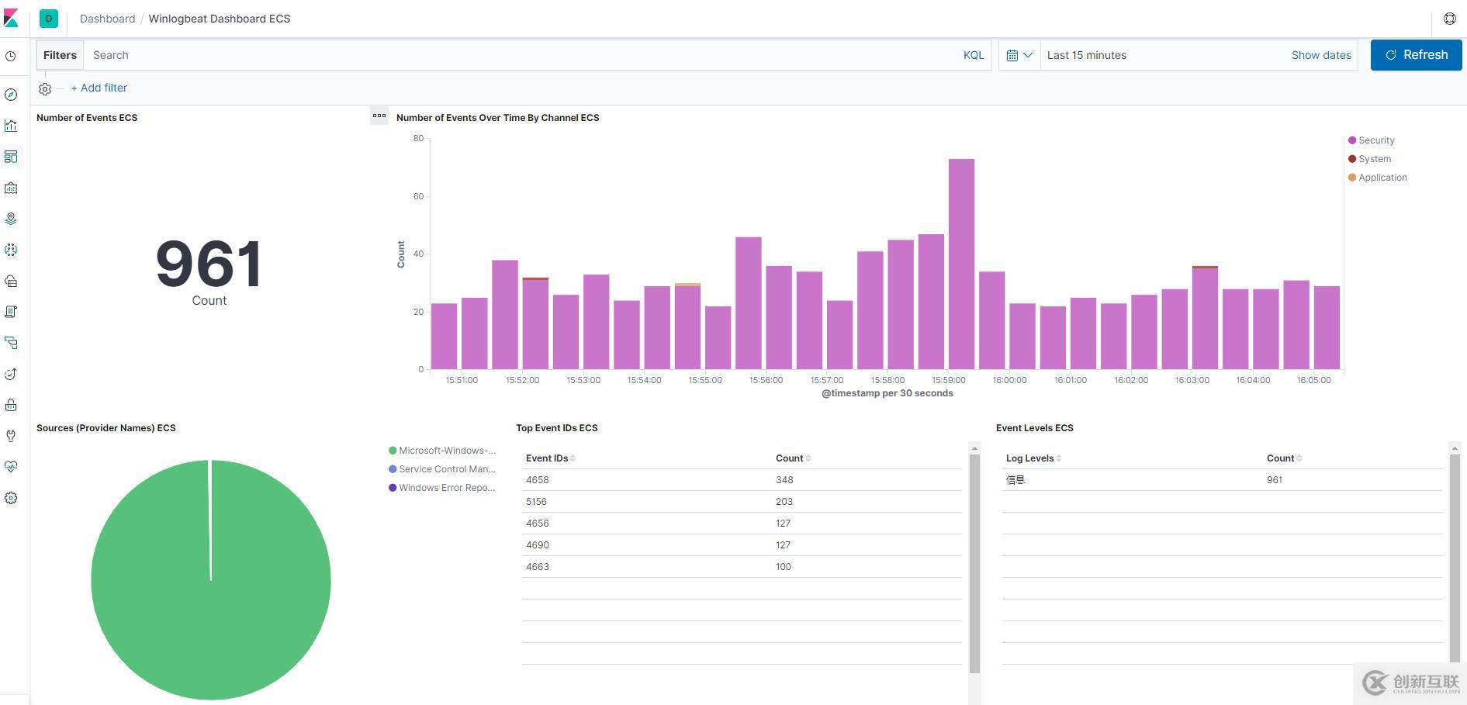Click count value 100
Image resolution: width=1467 pixels, height=705 pixels.
(x=784, y=567)
